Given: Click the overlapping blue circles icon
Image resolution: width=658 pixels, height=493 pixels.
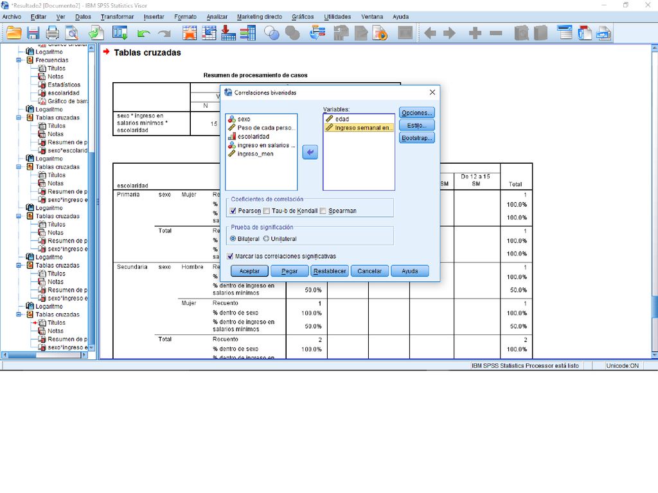Looking at the screenshot, I should coord(272,33).
